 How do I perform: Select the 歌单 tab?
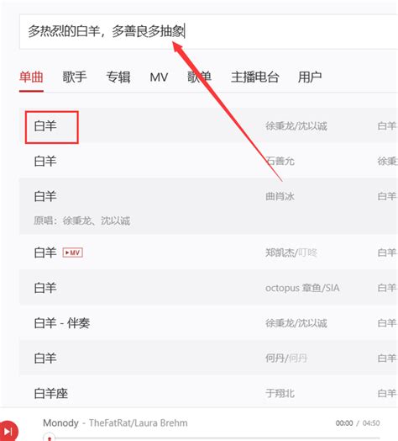[199, 77]
